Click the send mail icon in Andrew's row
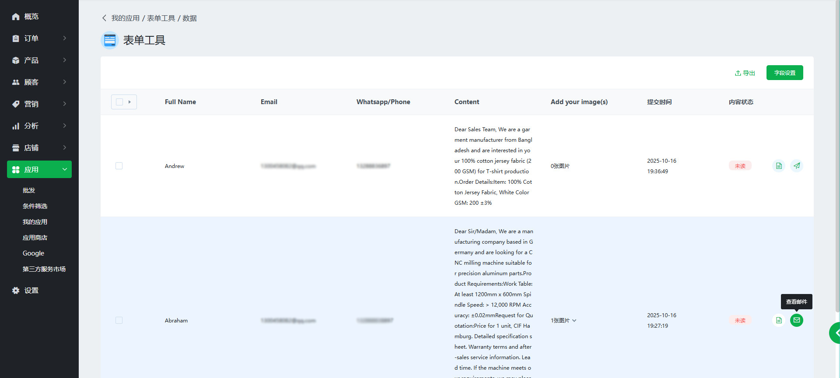The height and width of the screenshot is (378, 840). point(797,166)
